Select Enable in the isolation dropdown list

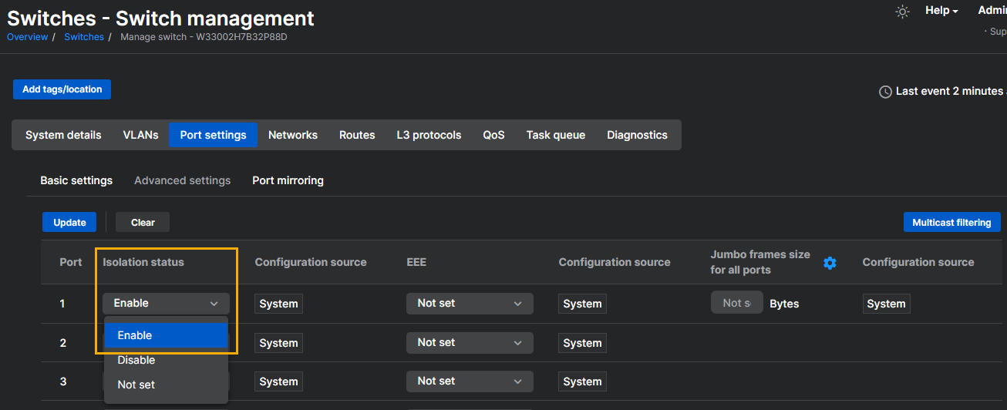[166, 335]
